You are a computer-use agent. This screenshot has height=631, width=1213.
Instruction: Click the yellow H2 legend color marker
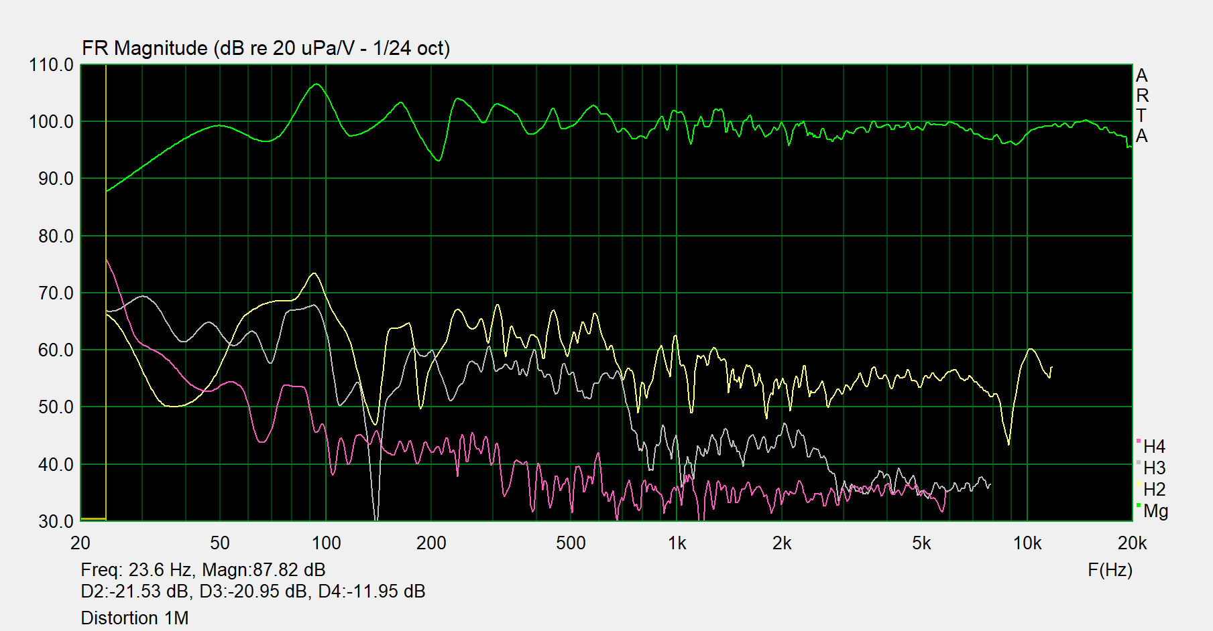pos(1139,484)
